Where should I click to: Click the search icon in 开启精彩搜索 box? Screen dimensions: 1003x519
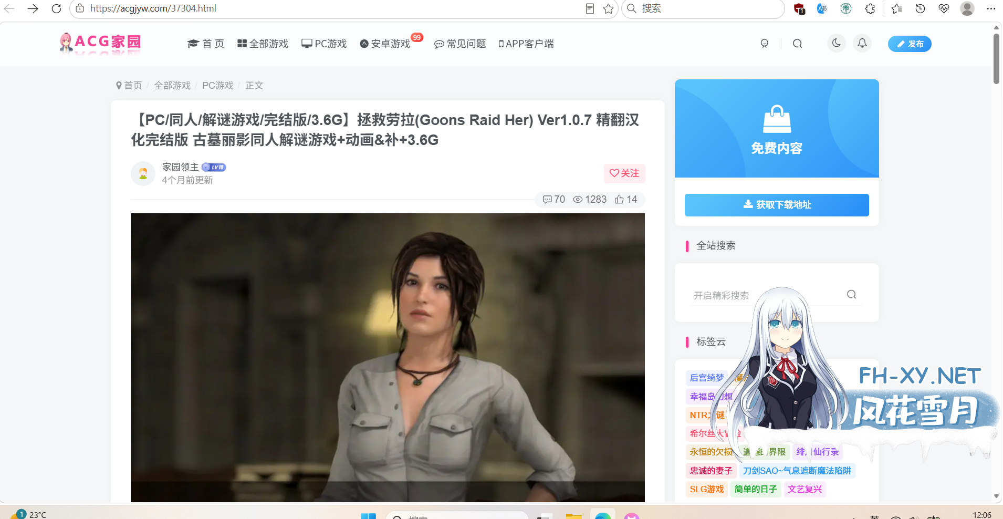pyautogui.click(x=852, y=295)
